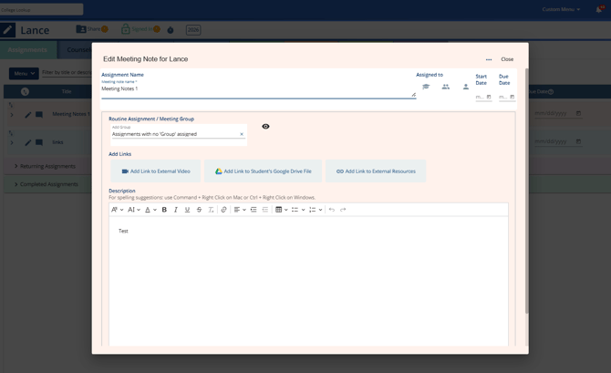
Task: Apply underline formatting in the editor
Action: pos(188,210)
